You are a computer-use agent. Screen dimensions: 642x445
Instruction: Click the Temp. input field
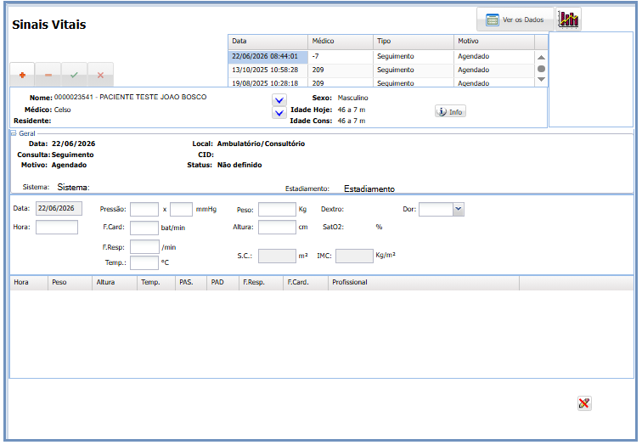click(x=144, y=262)
